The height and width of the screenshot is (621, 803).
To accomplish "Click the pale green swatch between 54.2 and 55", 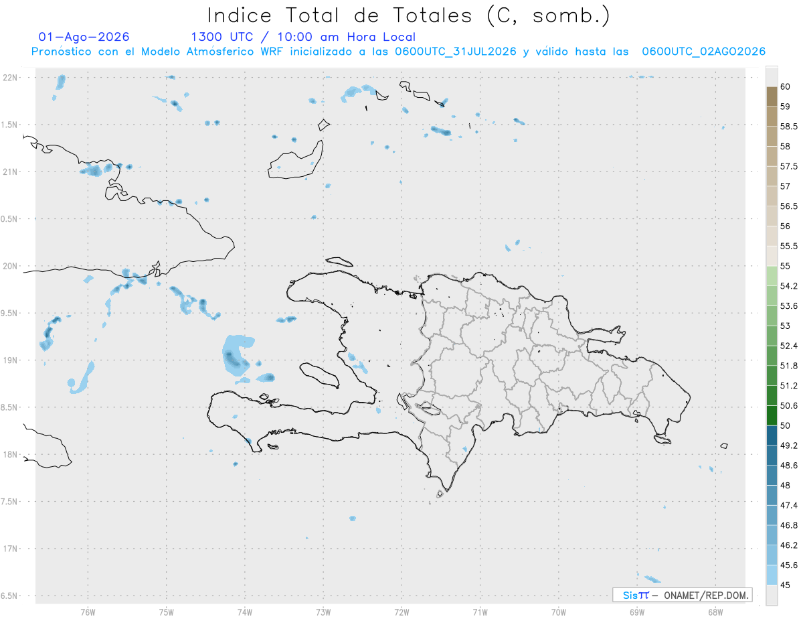I will pos(772,276).
